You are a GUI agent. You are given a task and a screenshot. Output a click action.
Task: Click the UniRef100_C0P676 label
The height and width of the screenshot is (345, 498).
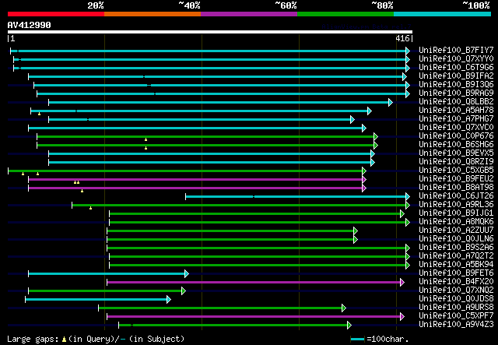click(456, 136)
